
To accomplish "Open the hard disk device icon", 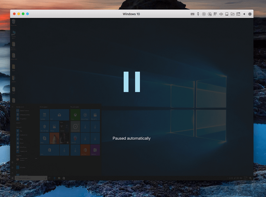I will pos(227,14).
